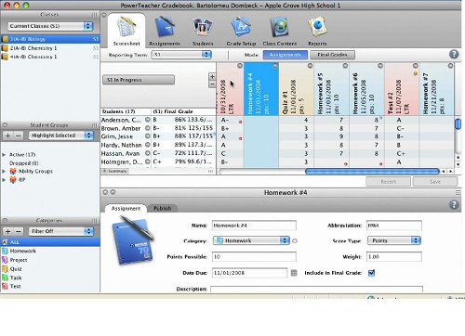465x336 pixels.
Task: Open the calendar picker next to Date Due
Action: (294, 273)
